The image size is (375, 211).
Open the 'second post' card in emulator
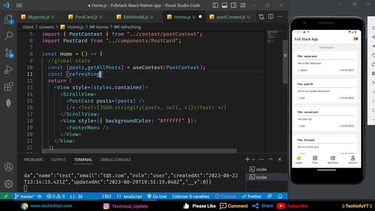point(326,119)
